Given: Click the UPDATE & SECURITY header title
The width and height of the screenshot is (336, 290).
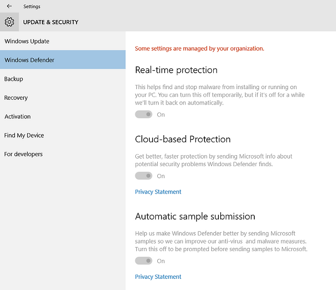Looking at the screenshot, I should [50, 22].
